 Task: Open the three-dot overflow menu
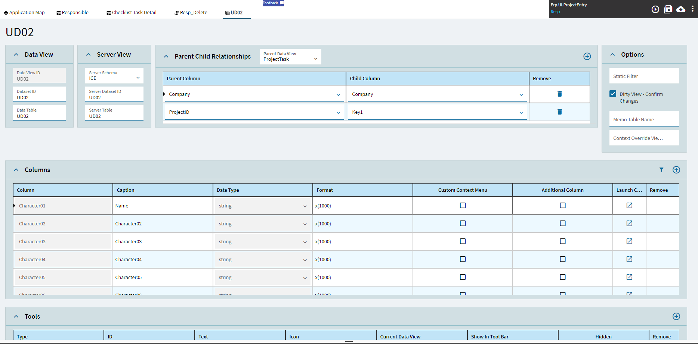pyautogui.click(x=692, y=9)
